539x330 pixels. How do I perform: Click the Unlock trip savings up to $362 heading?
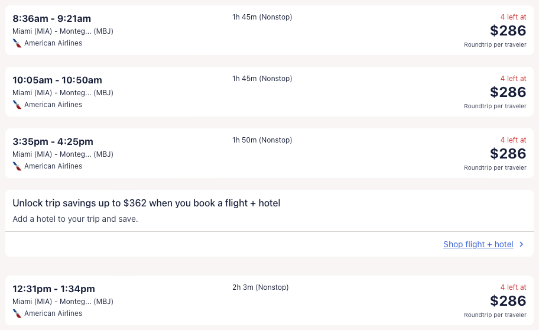[x=147, y=203]
